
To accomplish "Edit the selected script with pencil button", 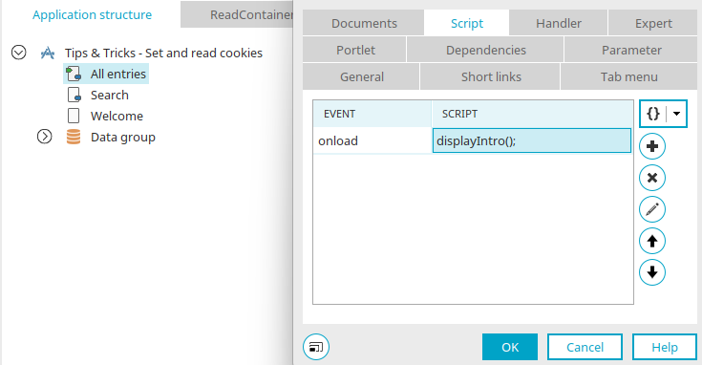I will (652, 209).
